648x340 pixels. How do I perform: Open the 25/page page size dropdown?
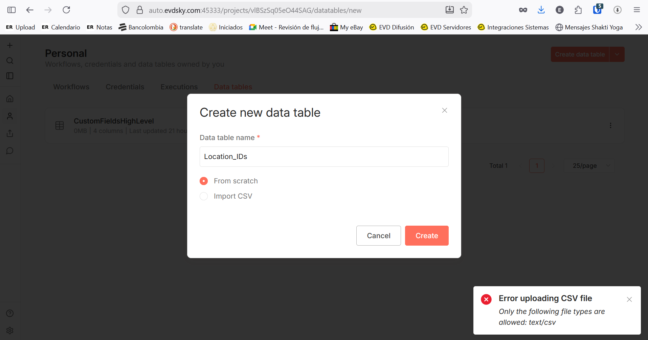click(589, 166)
